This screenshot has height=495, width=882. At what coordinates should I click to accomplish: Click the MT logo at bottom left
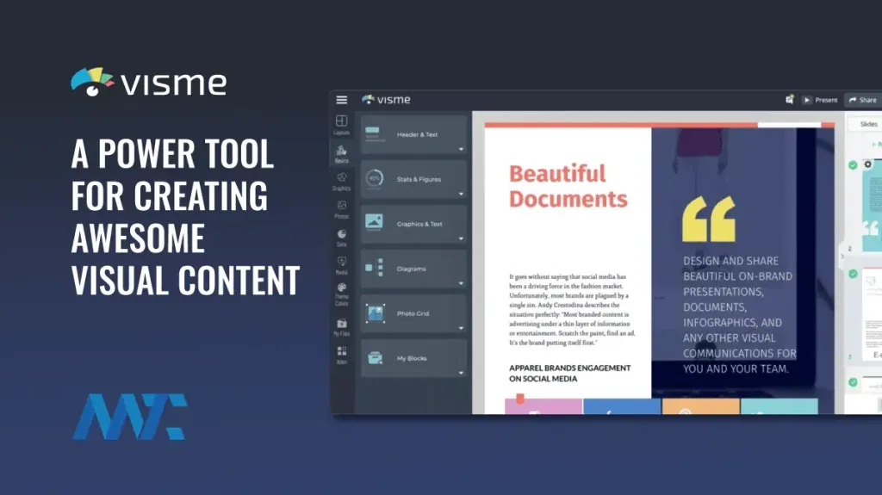pos(130,417)
